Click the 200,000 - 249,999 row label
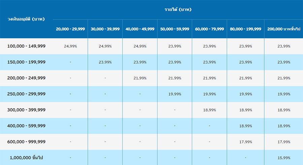This screenshot has height=165, width=303. coord(26,78)
